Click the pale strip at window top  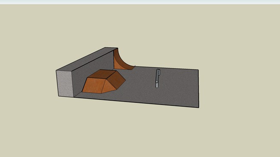click(140, 2)
